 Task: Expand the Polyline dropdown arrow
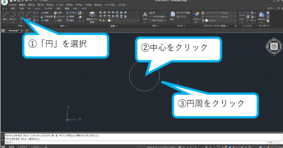coord(13,23)
